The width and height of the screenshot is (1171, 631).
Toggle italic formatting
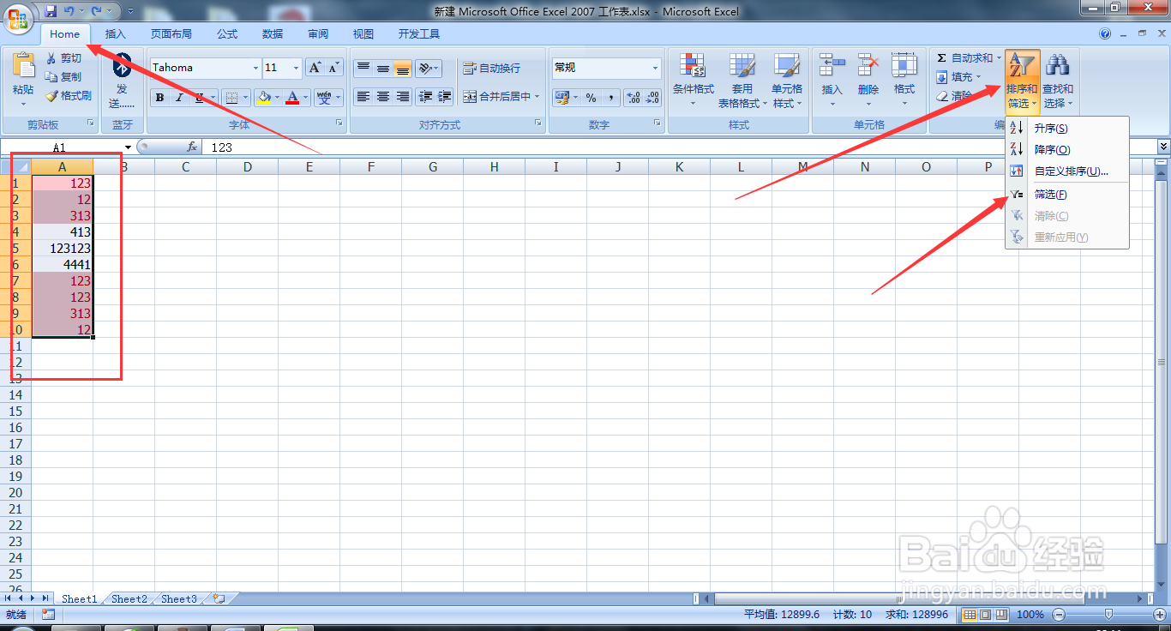coord(179,98)
